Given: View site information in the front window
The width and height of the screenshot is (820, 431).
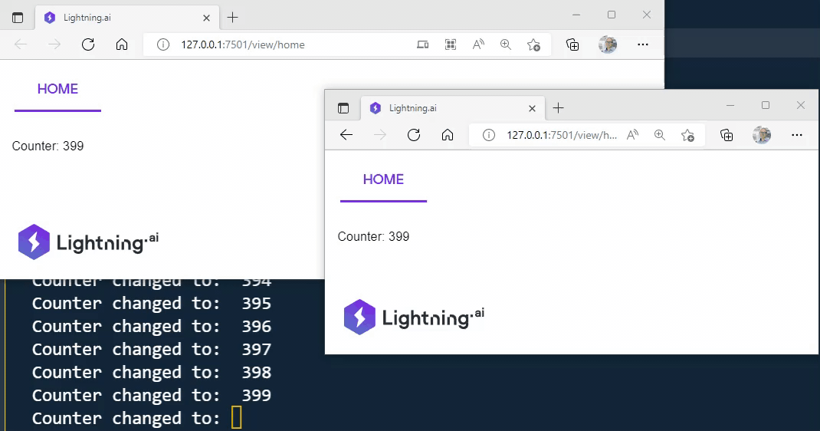Looking at the screenshot, I should [x=488, y=135].
